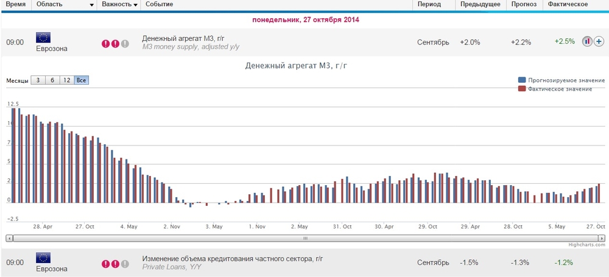Click first importance exclamation icon in M3 row
Viewport: 609px width, 277px height.
pyautogui.click(x=105, y=43)
